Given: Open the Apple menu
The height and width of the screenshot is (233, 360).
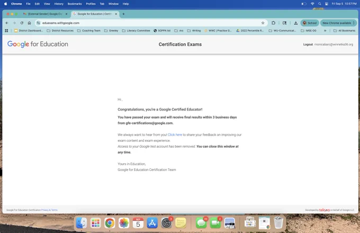Looking at the screenshot, I should pos(5,4).
